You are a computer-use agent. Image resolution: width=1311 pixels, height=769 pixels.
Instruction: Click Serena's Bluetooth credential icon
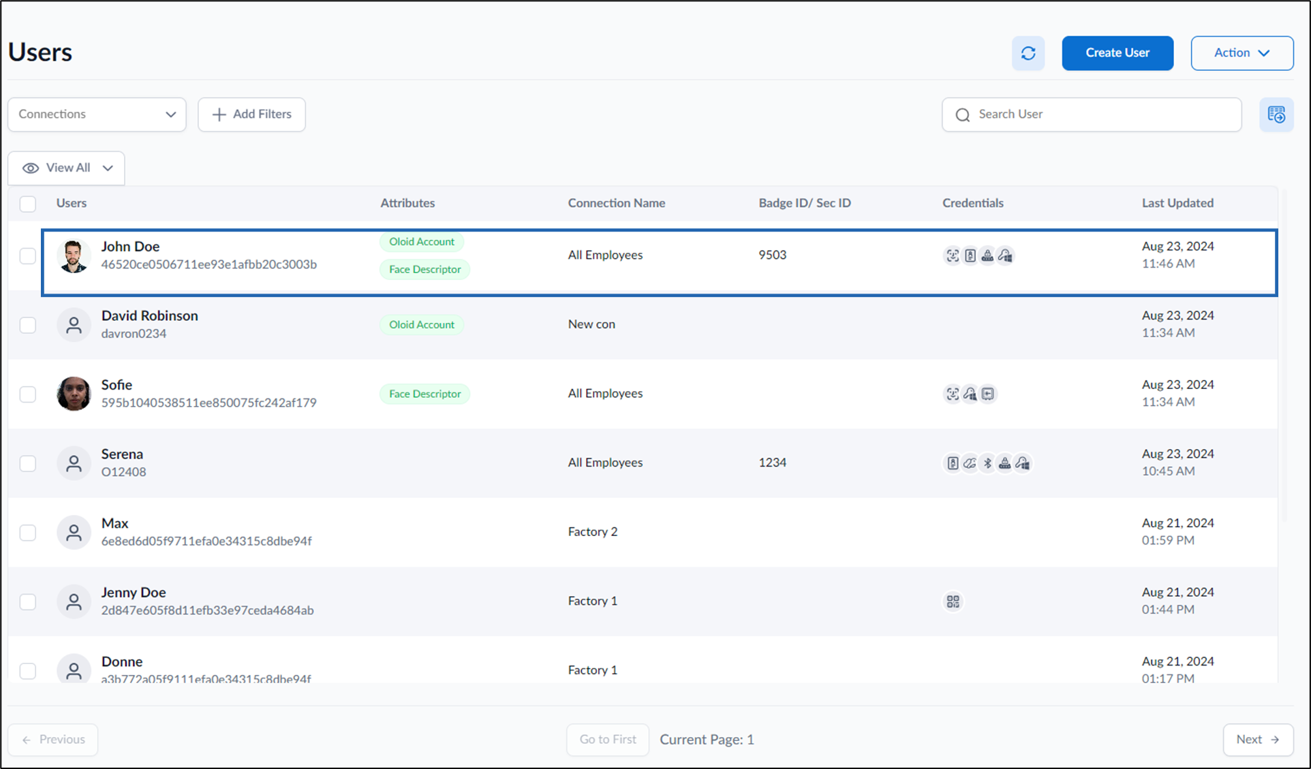click(987, 463)
